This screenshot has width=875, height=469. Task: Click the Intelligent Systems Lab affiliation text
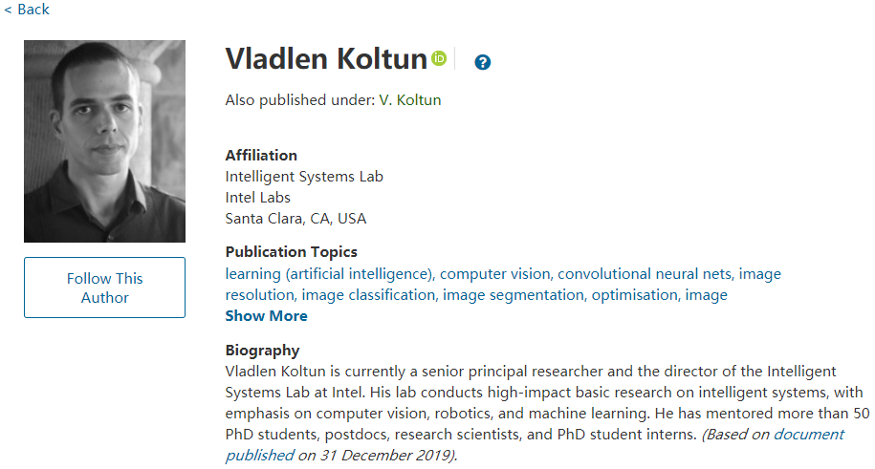304,176
